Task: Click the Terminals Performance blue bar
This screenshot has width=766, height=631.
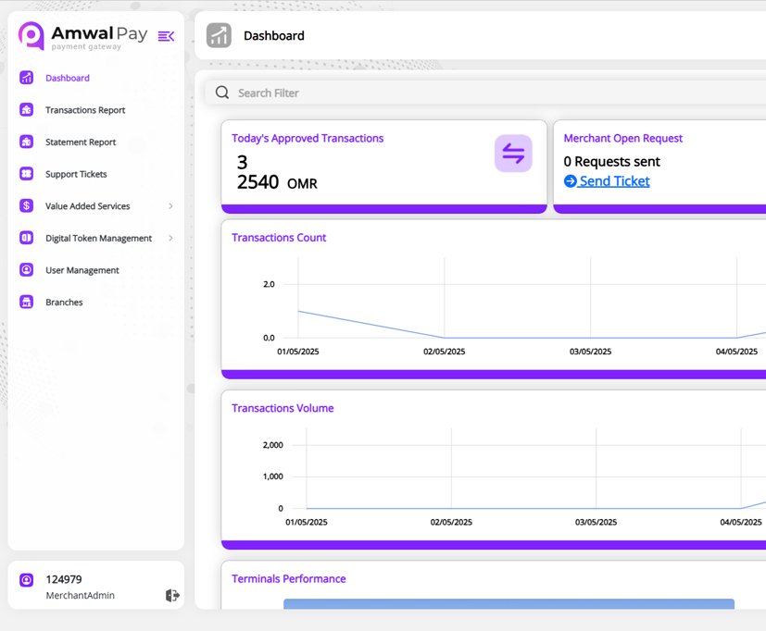Action: click(x=509, y=603)
